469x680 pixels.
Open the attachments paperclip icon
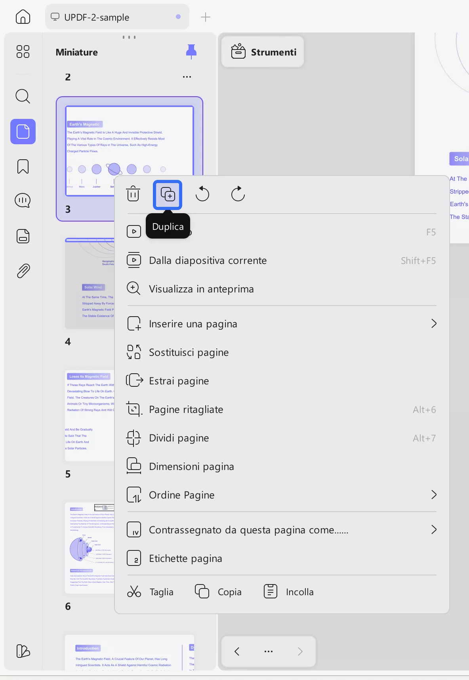[23, 271]
